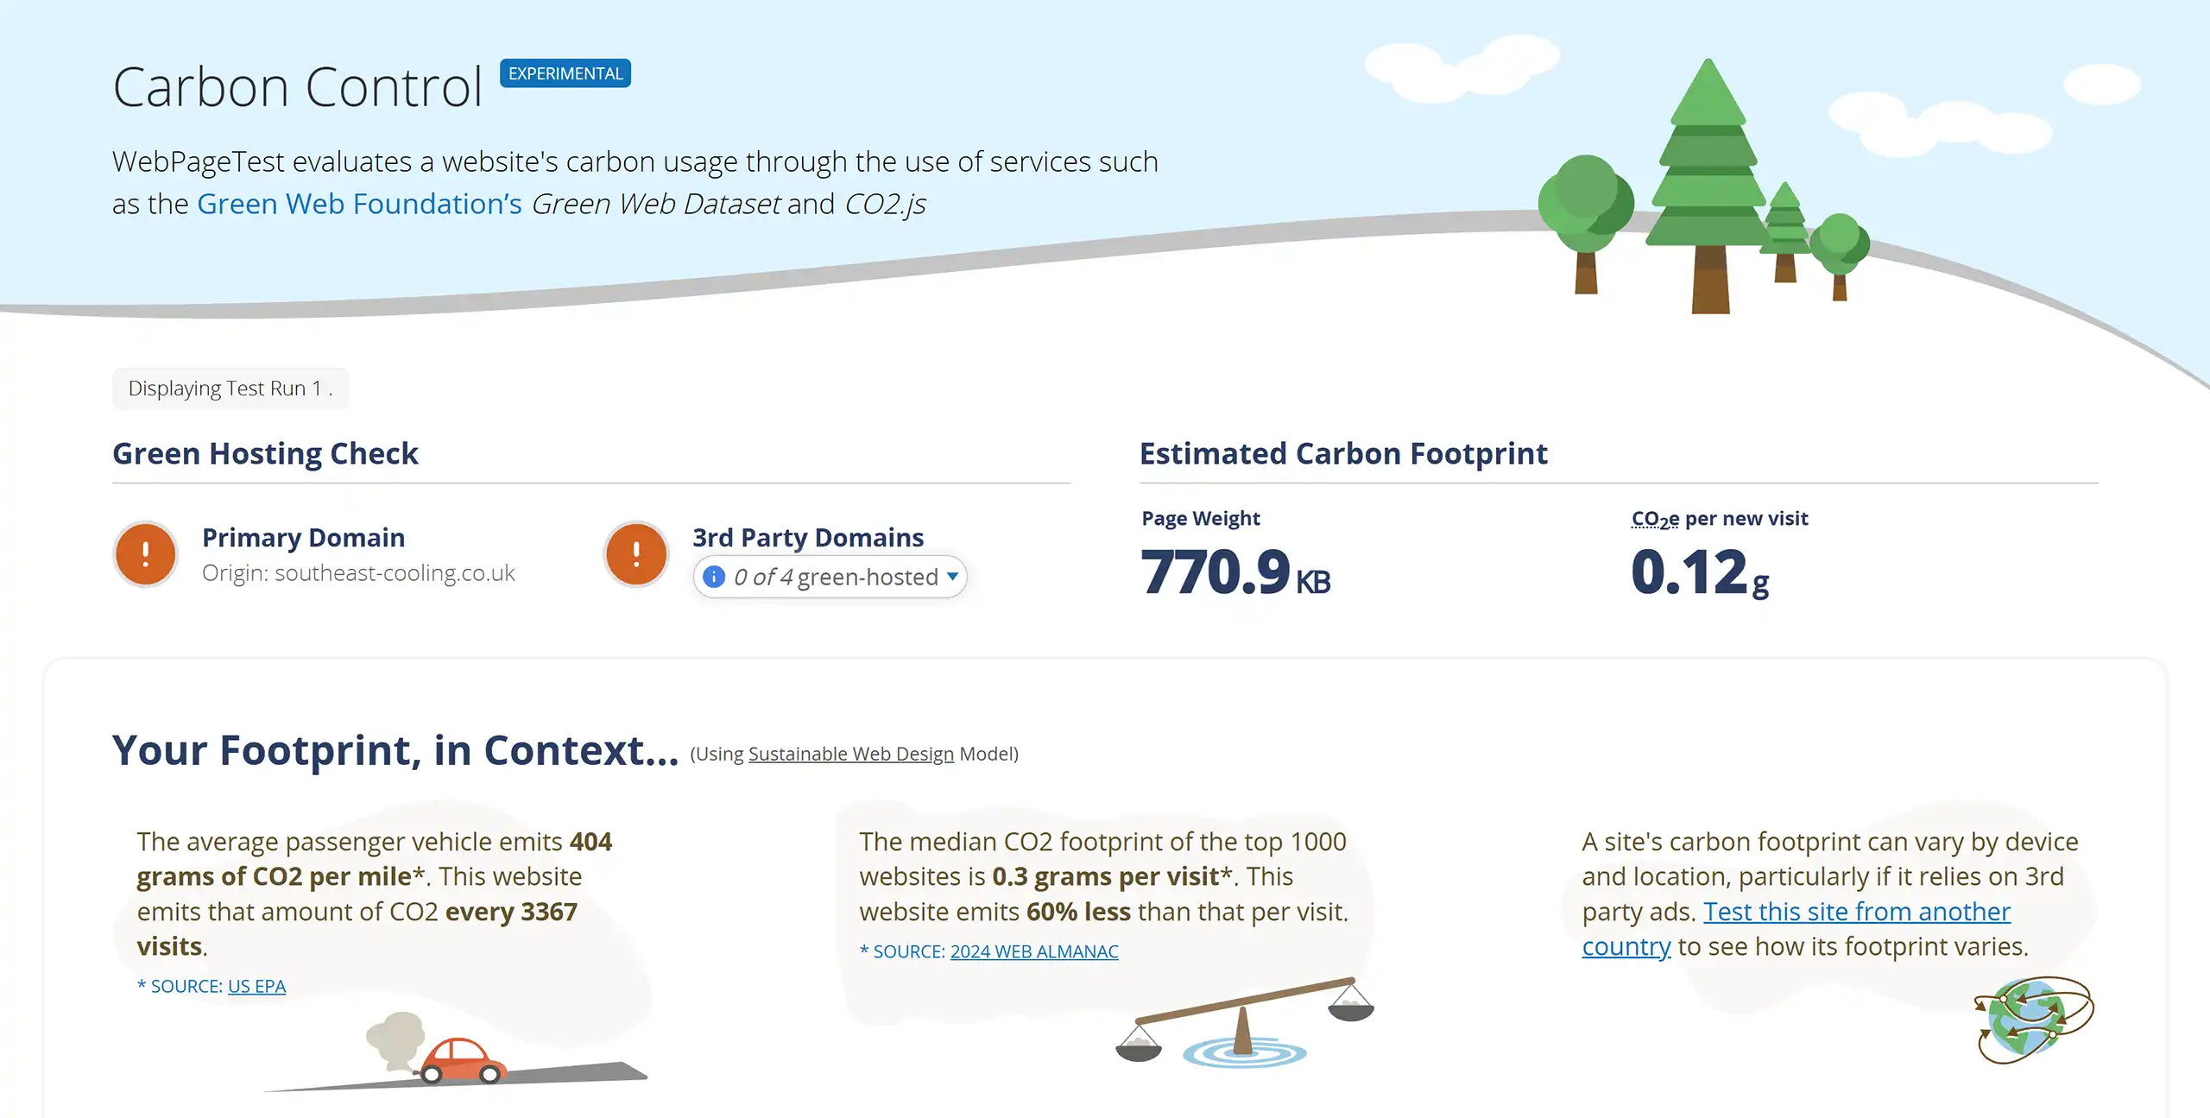
Task: Open the Green Web Foundation's link
Action: (359, 204)
